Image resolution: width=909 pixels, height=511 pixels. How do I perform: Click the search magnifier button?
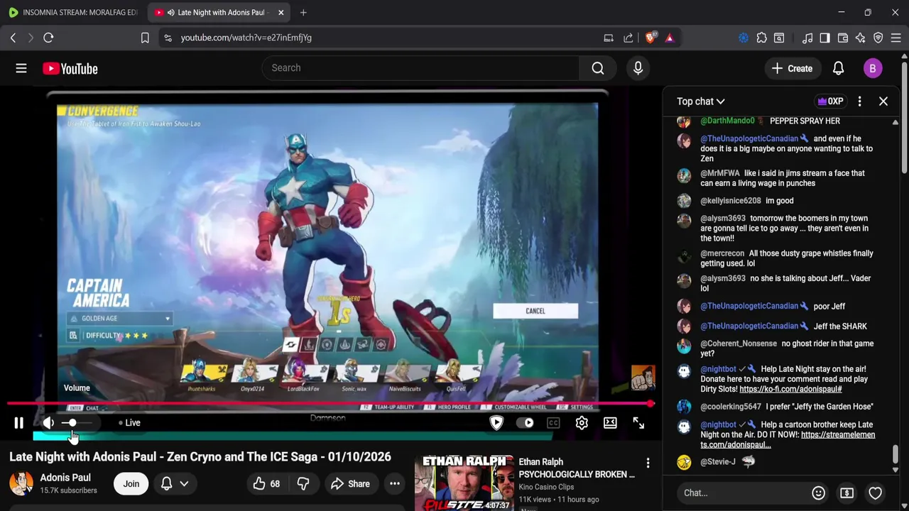[x=598, y=68]
